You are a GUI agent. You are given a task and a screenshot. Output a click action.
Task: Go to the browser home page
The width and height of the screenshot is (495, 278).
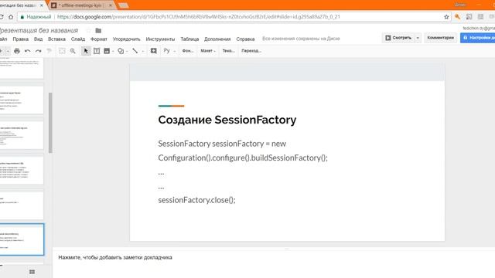[11, 17]
